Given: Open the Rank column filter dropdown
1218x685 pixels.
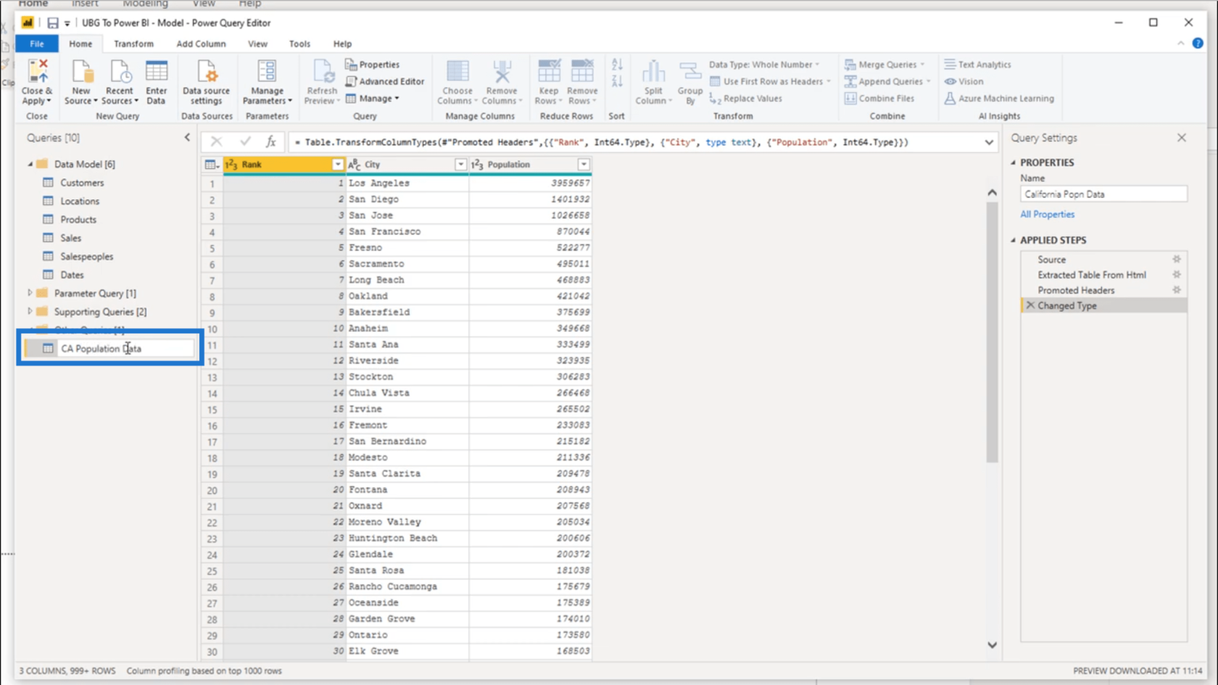Looking at the screenshot, I should click(337, 165).
